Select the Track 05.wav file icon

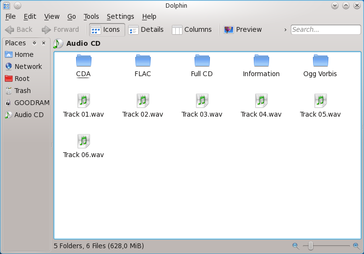click(x=320, y=101)
